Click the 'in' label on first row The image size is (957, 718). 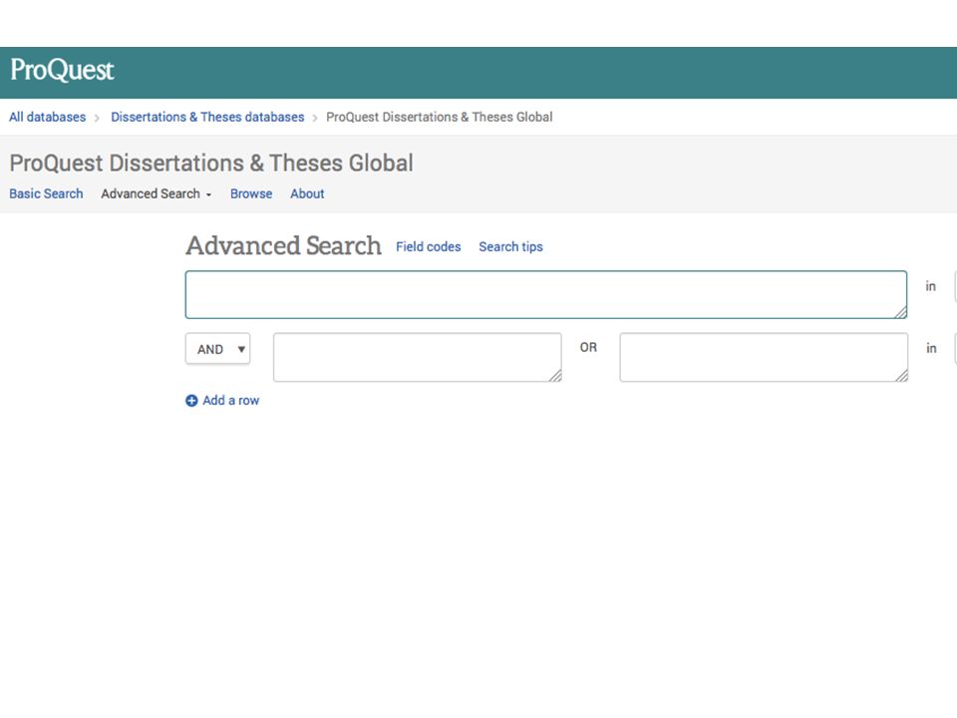click(x=931, y=286)
